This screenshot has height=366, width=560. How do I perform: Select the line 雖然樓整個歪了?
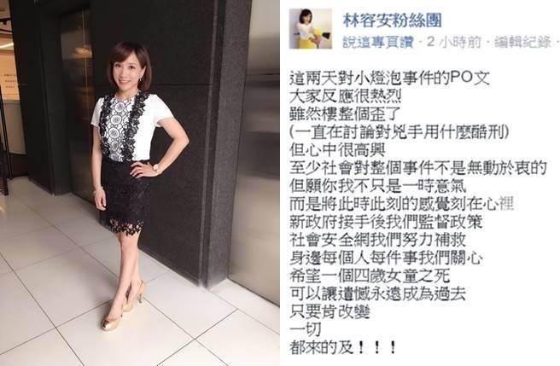[x=347, y=114]
